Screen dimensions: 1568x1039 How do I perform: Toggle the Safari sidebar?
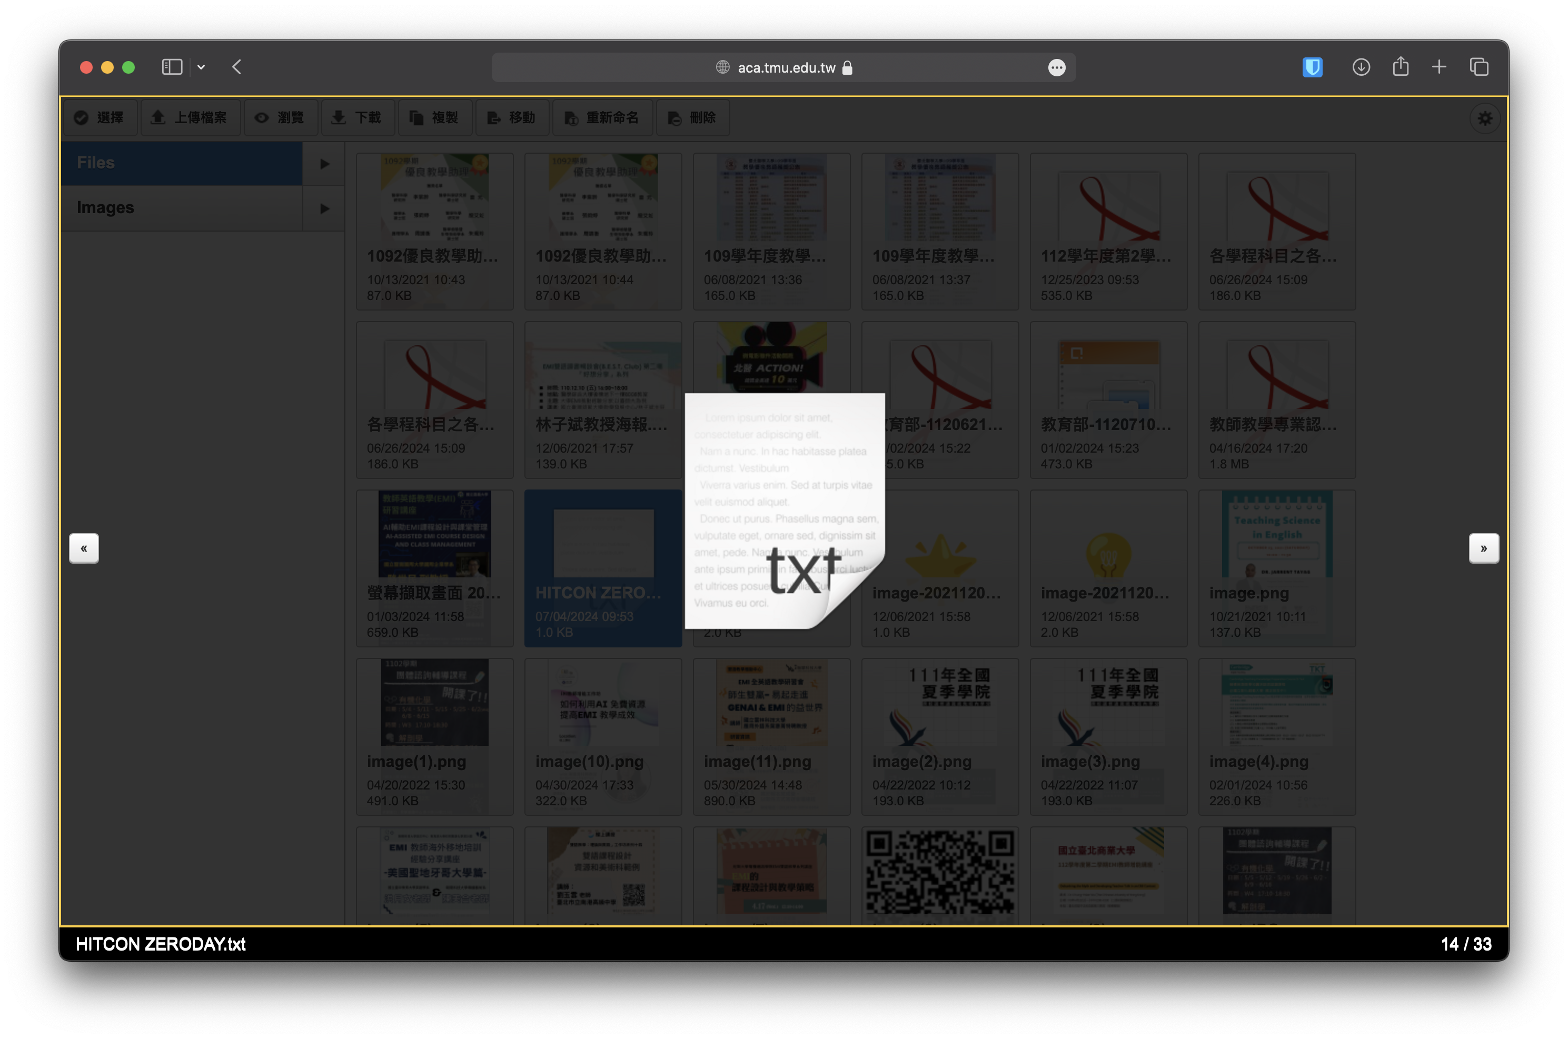(172, 67)
